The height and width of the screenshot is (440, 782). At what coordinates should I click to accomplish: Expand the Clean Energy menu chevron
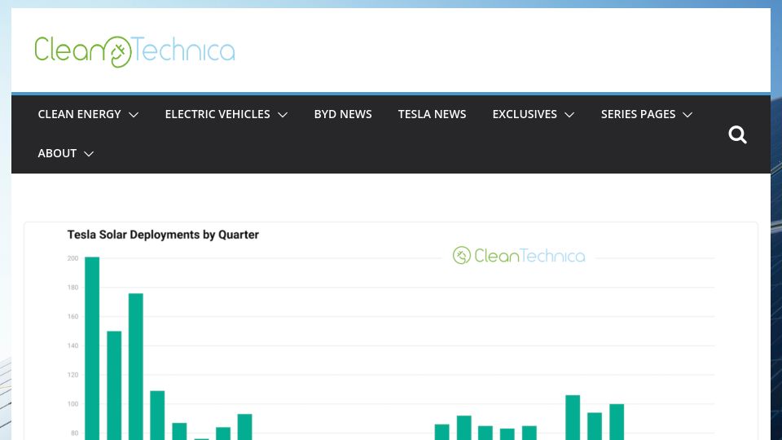point(133,115)
